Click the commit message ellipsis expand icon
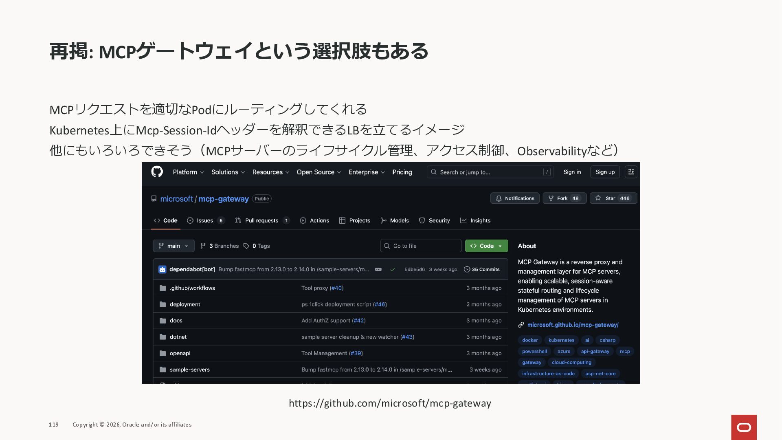The width and height of the screenshot is (782, 440). tap(378, 269)
